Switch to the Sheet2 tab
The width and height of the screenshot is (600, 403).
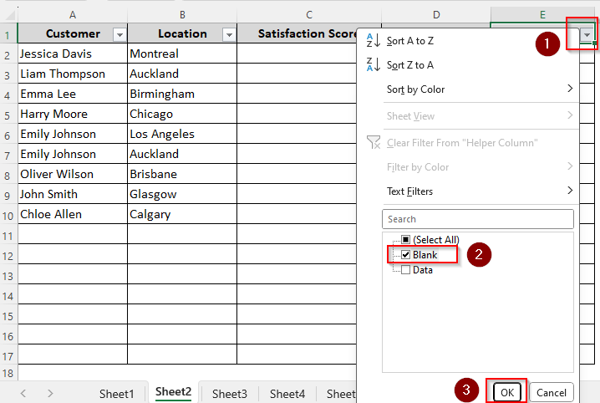(x=173, y=392)
